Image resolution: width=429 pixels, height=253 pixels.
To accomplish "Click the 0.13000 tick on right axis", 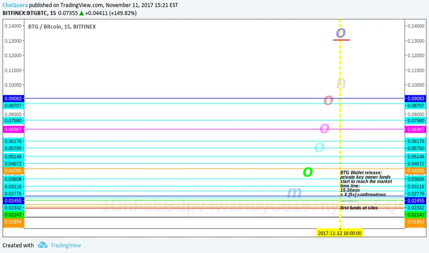I will tap(416, 41).
